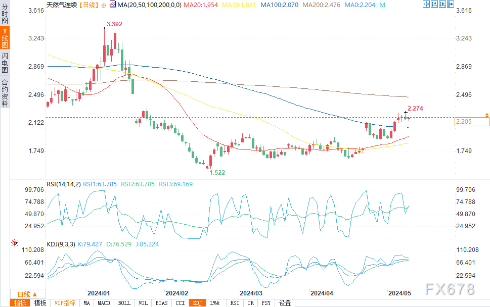Select the CR indicator button

click(251, 303)
